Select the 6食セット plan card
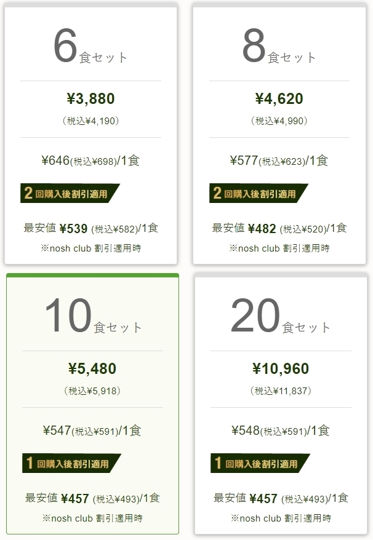 tap(90, 133)
